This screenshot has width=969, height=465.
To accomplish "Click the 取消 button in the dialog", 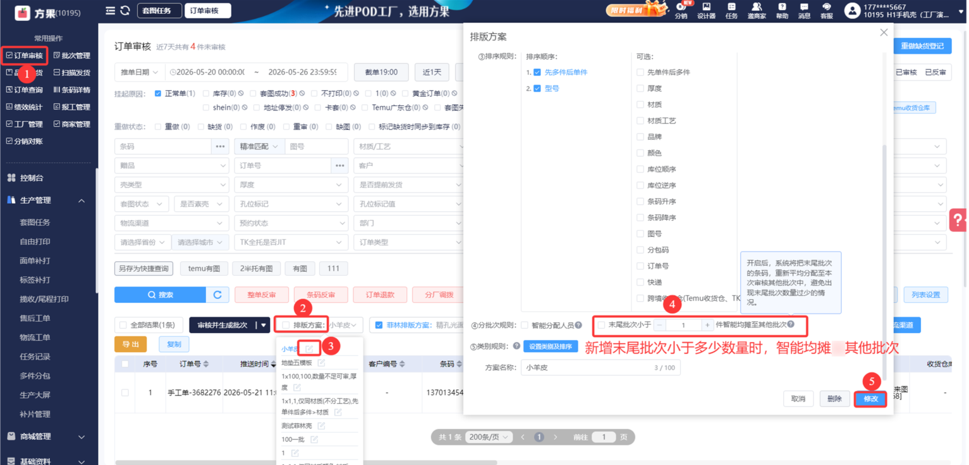I will click(x=798, y=399).
